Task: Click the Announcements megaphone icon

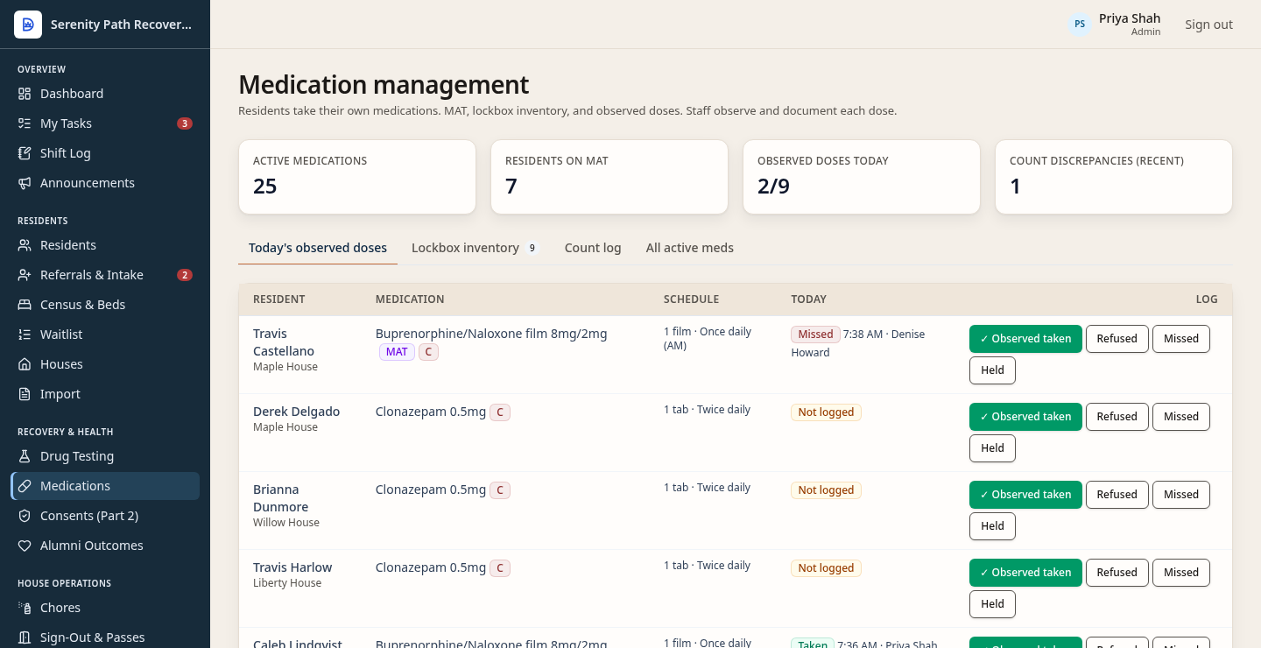Action: click(25, 183)
